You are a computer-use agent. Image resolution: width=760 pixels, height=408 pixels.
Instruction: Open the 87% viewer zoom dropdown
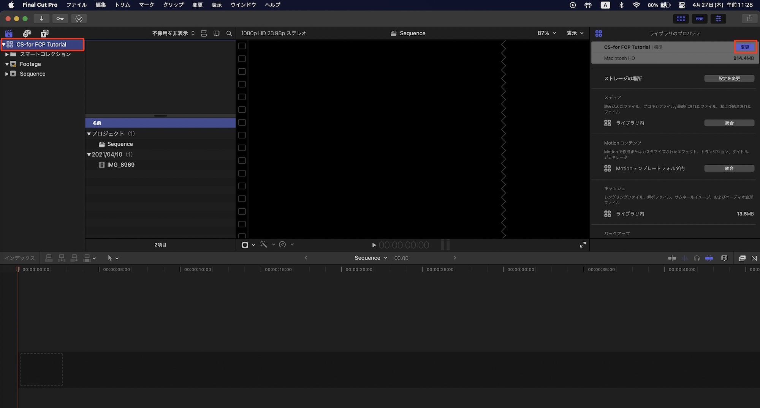[546, 33]
